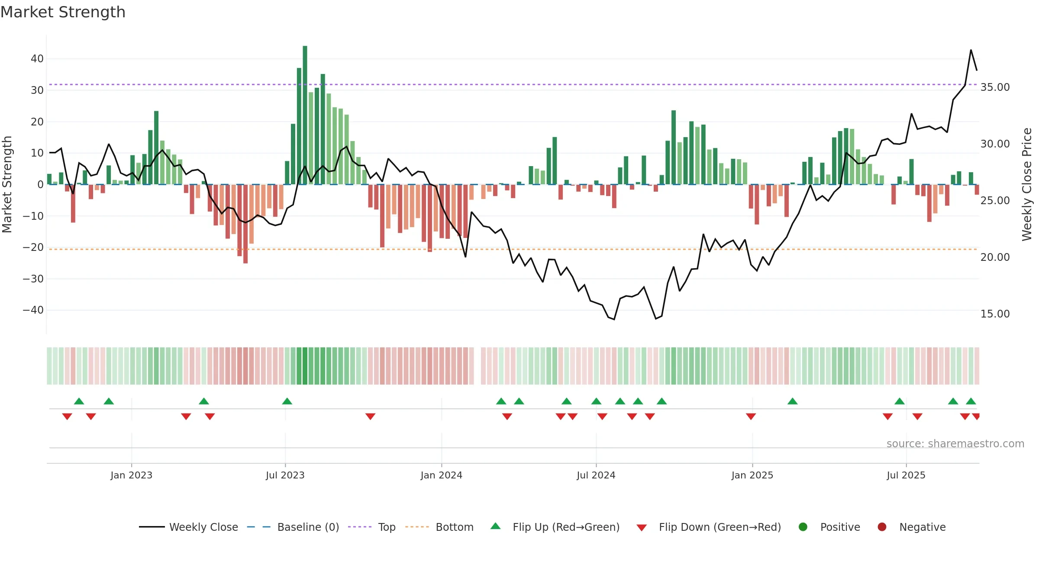The height and width of the screenshot is (584, 1039).
Task: Click the Top legend entry label
Action: (387, 527)
